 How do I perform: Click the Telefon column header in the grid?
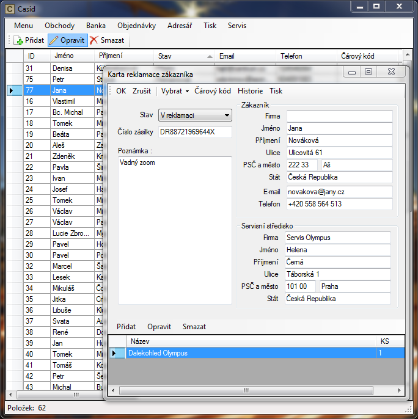click(306, 56)
